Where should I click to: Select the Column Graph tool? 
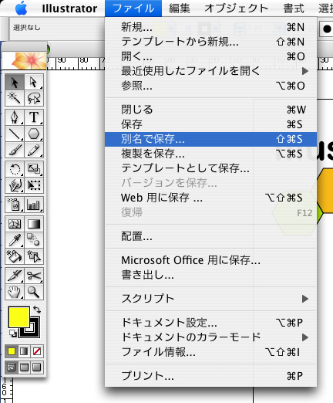pos(34,205)
